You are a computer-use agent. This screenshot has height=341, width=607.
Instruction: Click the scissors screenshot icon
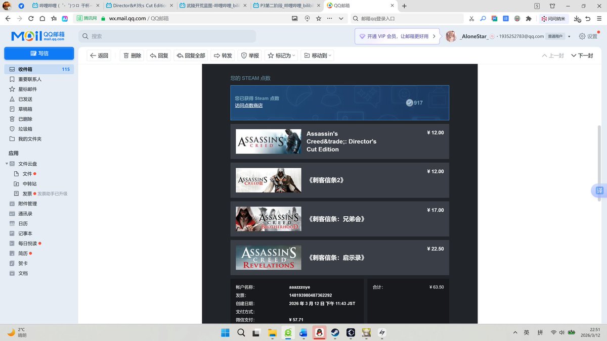point(471,19)
